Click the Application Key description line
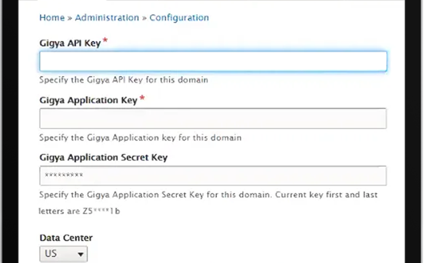 tap(140, 137)
